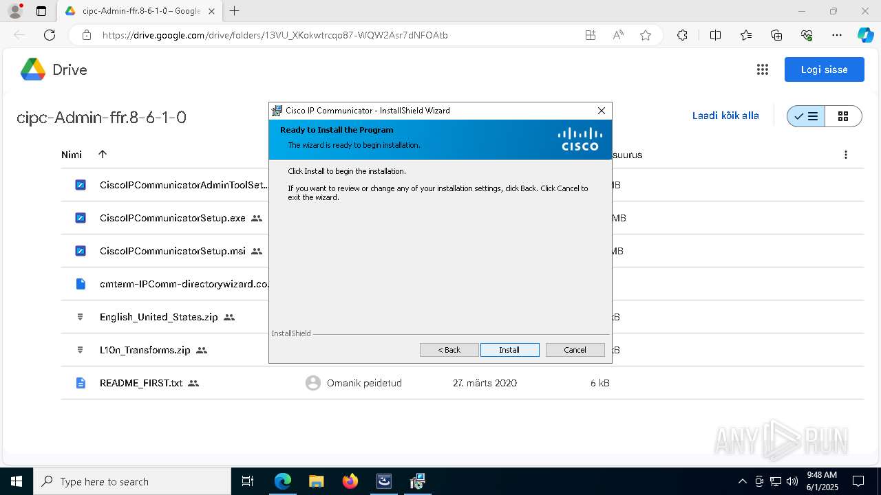Open Split screen in Edge toolbar

715,35
